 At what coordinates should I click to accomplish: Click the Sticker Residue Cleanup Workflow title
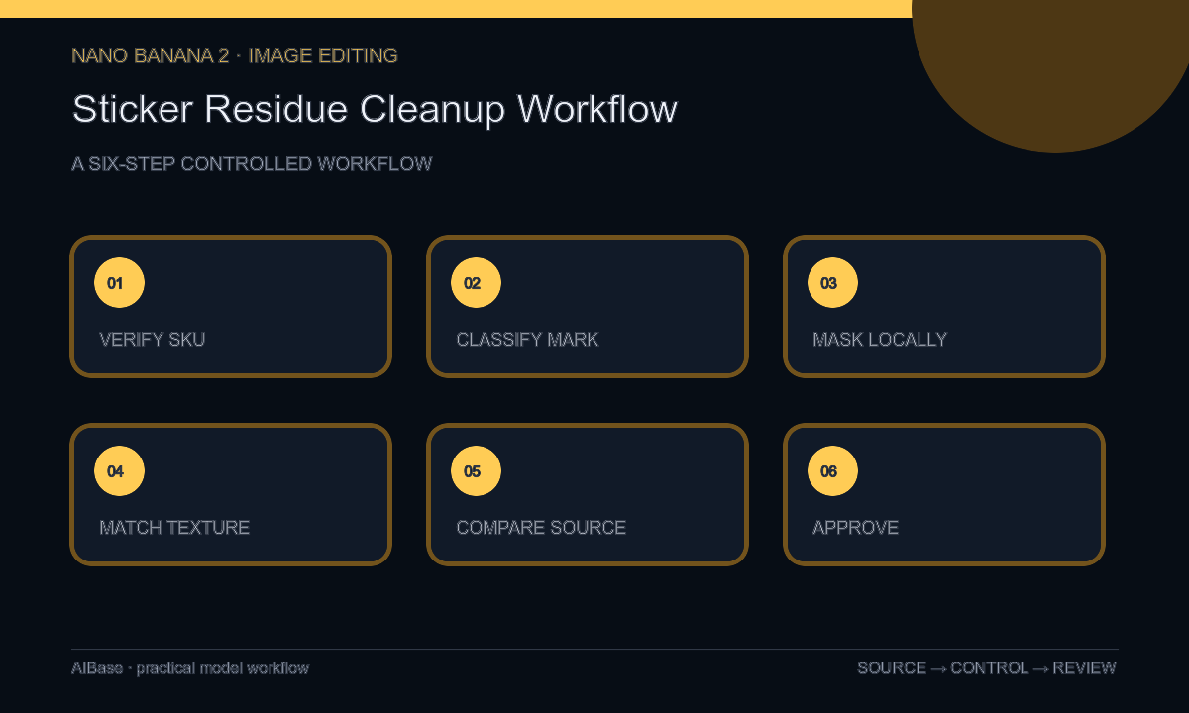coord(375,109)
